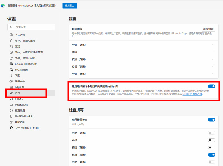Click the 添加语言 button
Screen dimensions: 223x166
[x=208, y=29]
